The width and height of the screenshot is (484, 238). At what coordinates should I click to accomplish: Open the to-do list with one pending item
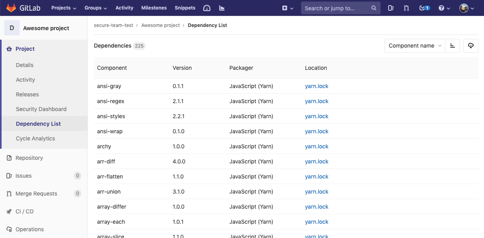coord(424,8)
